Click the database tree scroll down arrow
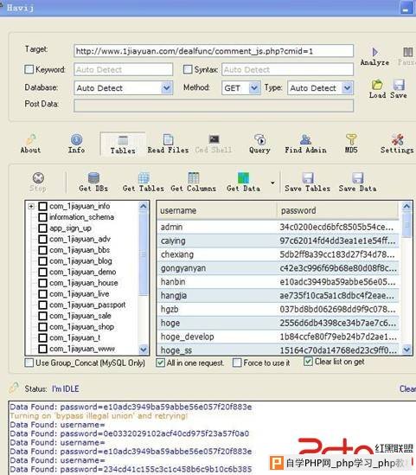The width and height of the screenshot is (416, 475). point(144,350)
